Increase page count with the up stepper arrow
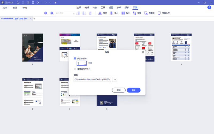This screenshot has height=134, width=214. coord(85,62)
